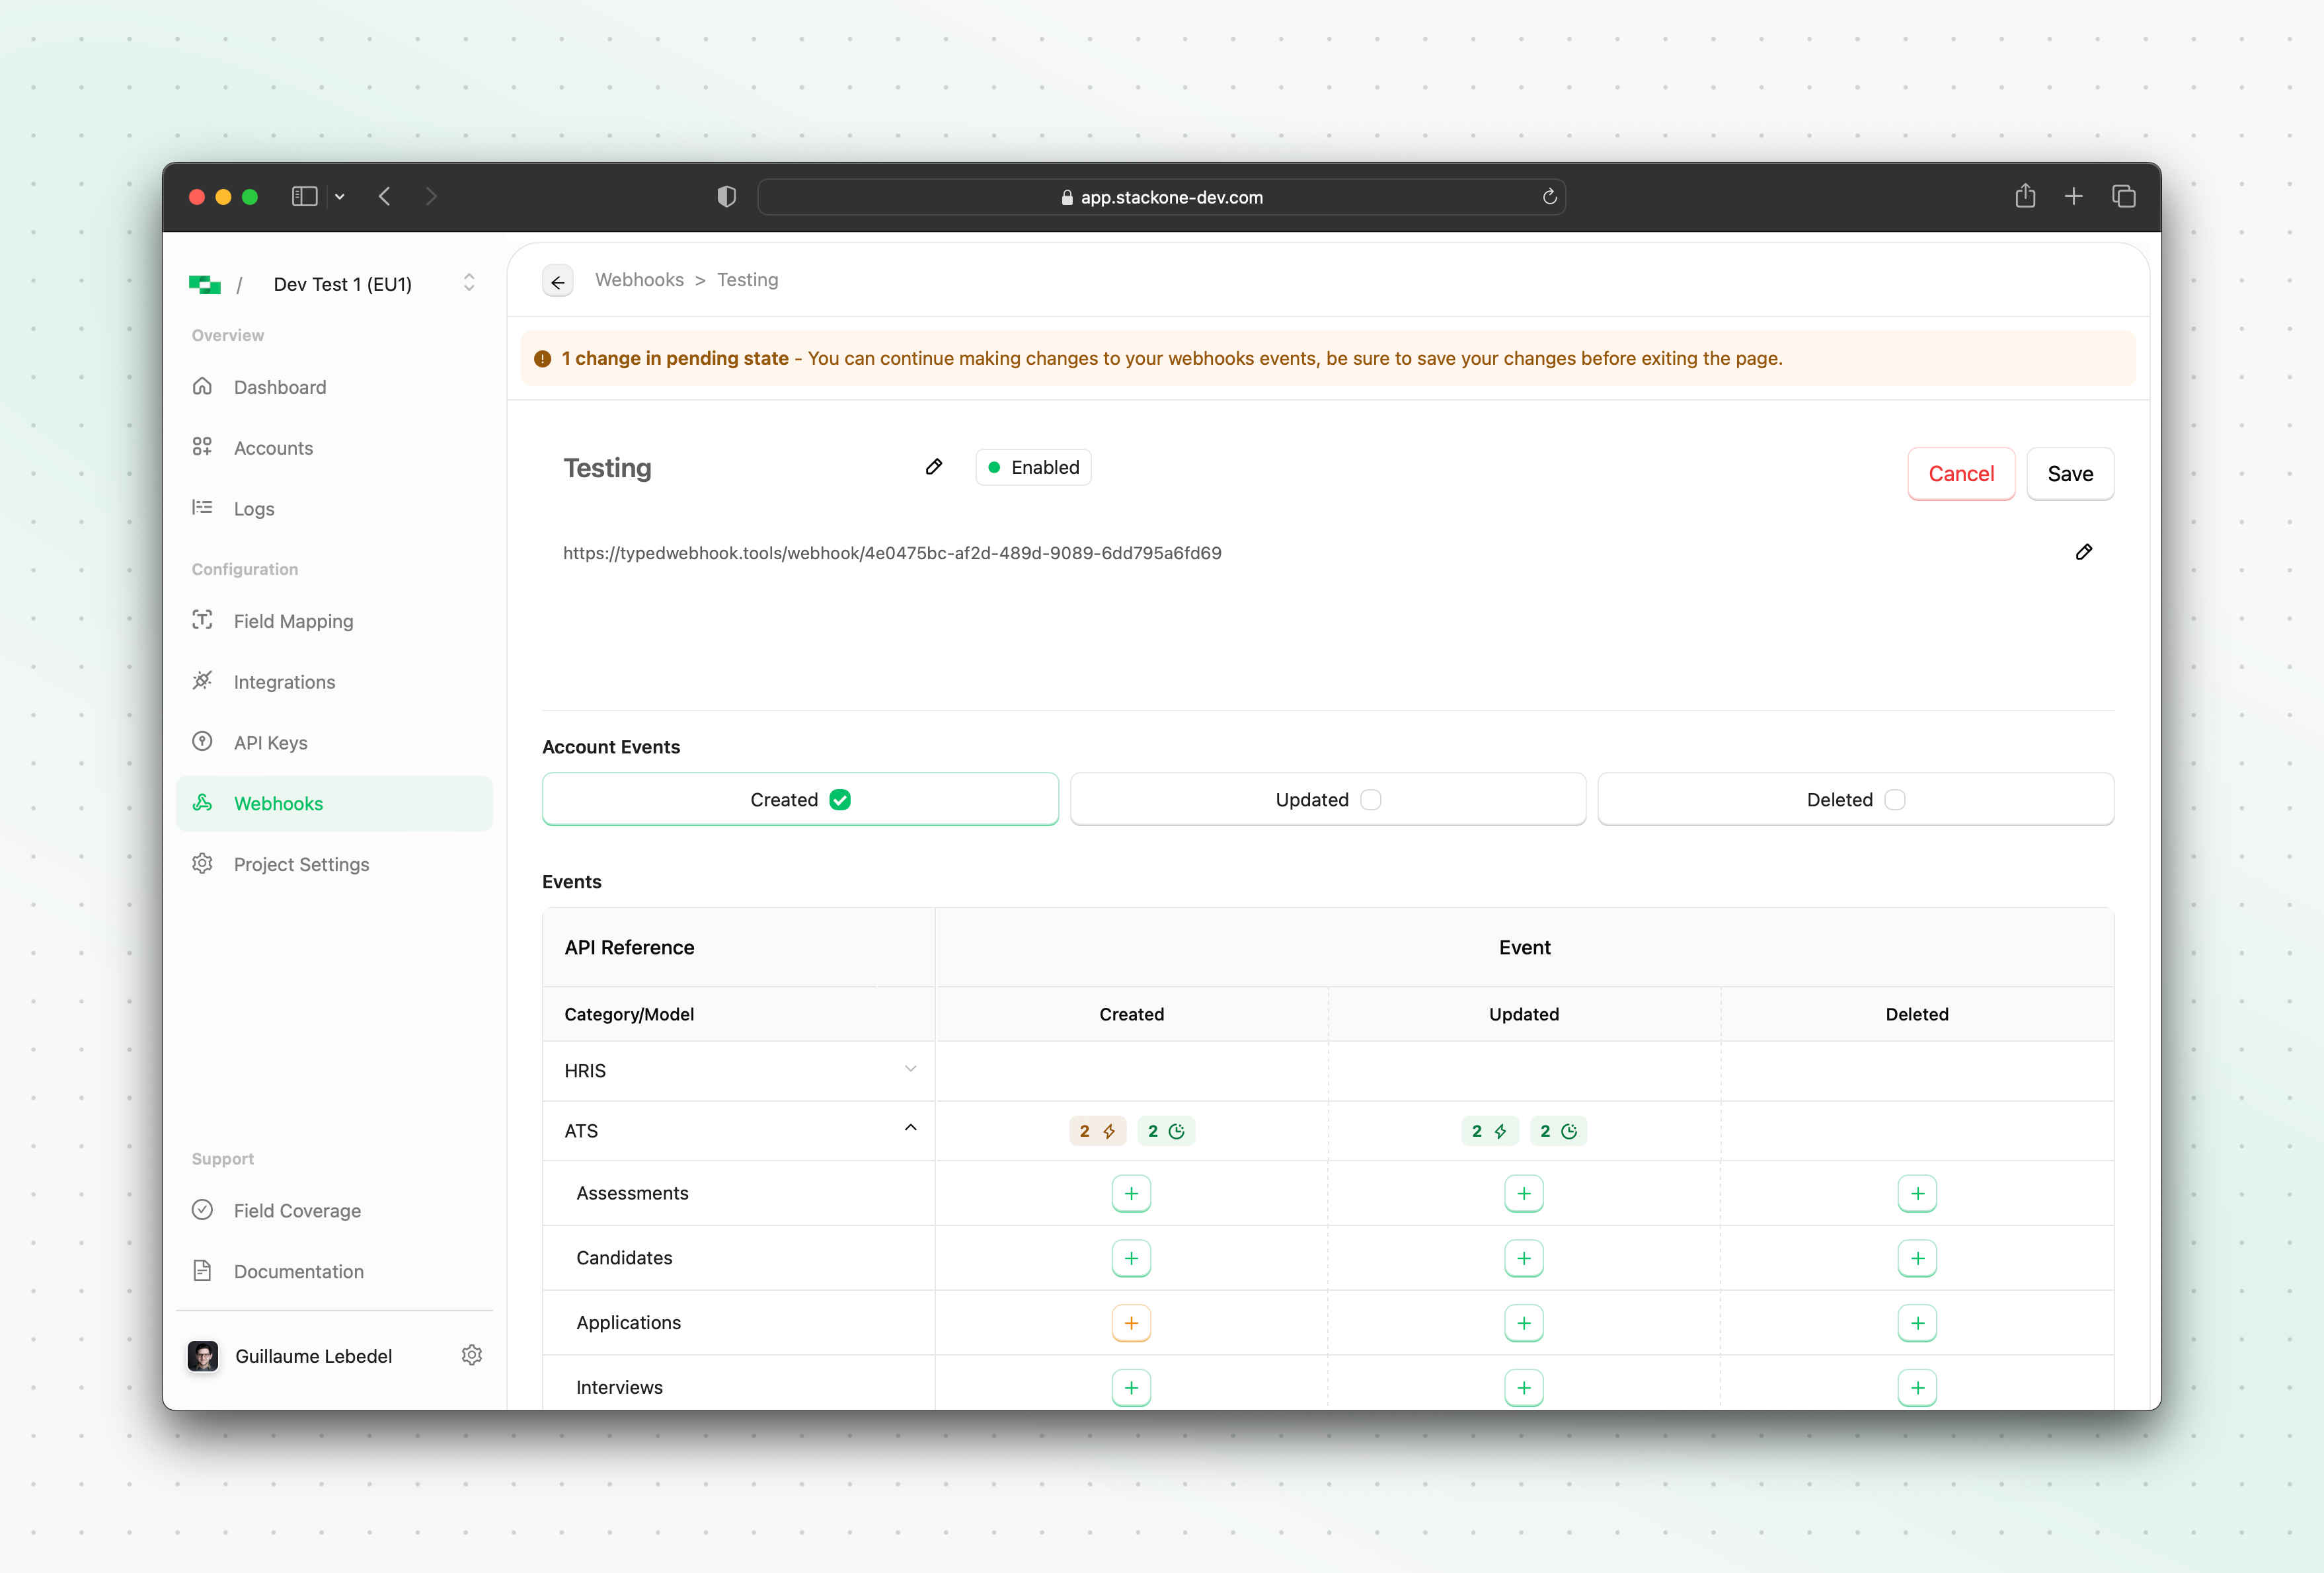Add Applications Updated event
The height and width of the screenshot is (1573, 2324).
click(1523, 1323)
